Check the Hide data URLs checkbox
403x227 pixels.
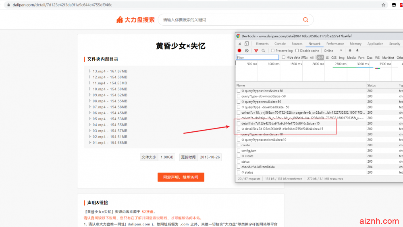click(284, 57)
